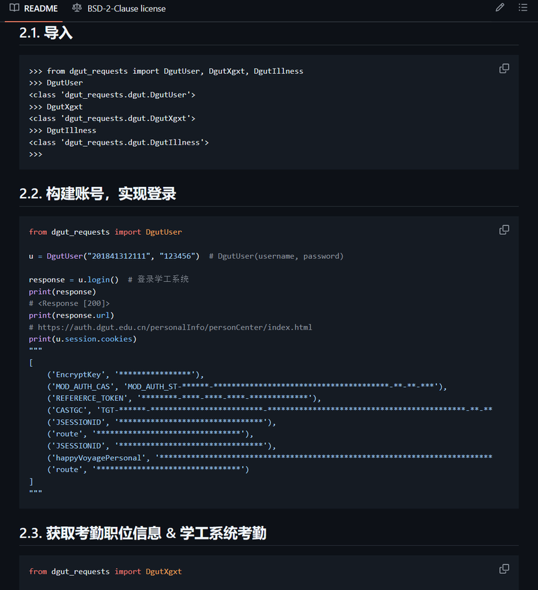Copy the DgutUser login code block
Screen dimensions: 538x590
click(504, 230)
